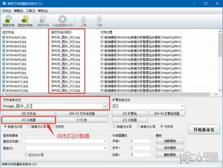Select the IMAGE_图片_007.jpg preview cell
The width and height of the screenshot is (223, 168).
click(66, 64)
